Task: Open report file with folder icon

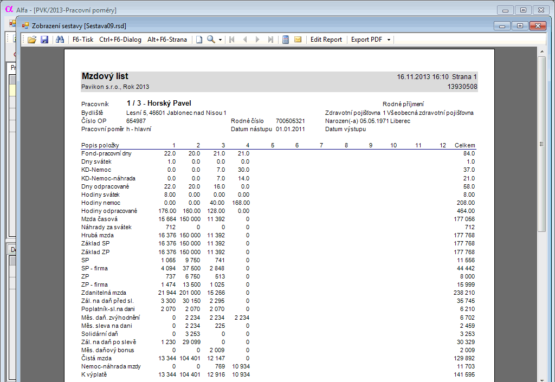Action: (x=32, y=40)
